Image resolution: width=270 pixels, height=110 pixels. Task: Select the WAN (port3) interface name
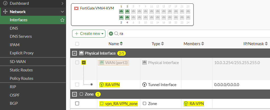(114, 63)
